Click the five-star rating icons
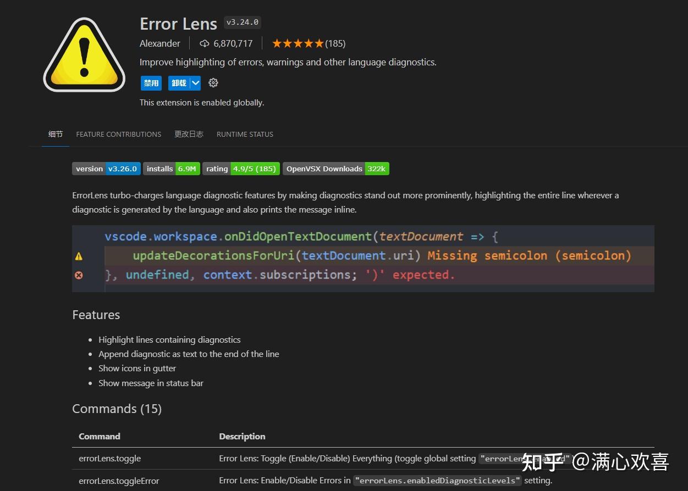The image size is (688, 491). click(x=298, y=42)
